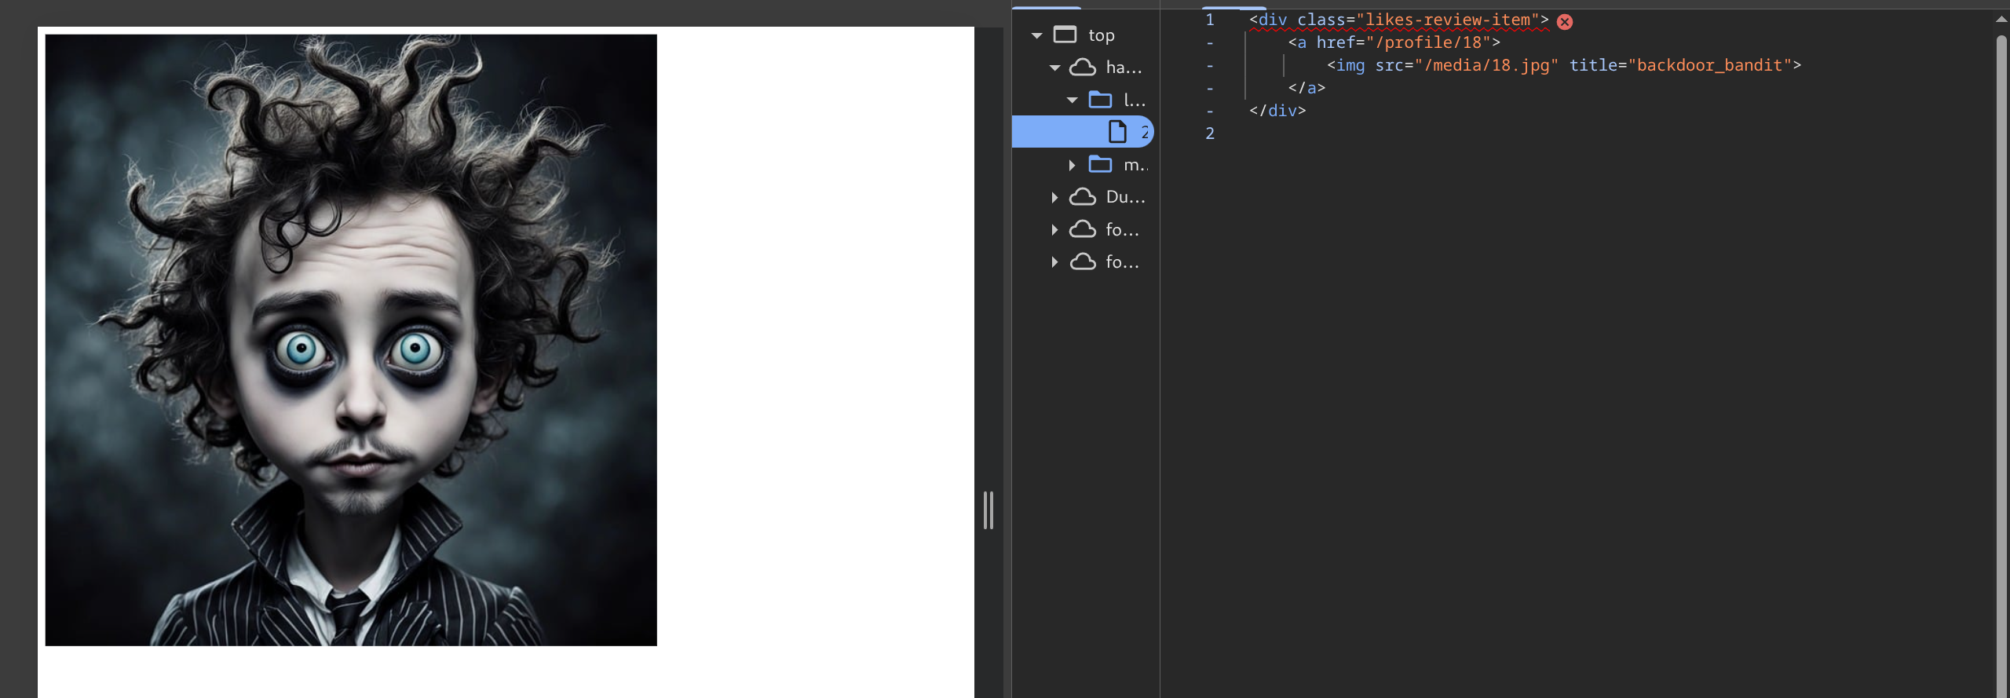Click the editor scrollbar up arrow

[2001, 20]
